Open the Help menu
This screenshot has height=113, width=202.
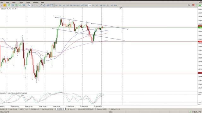(43, 2)
